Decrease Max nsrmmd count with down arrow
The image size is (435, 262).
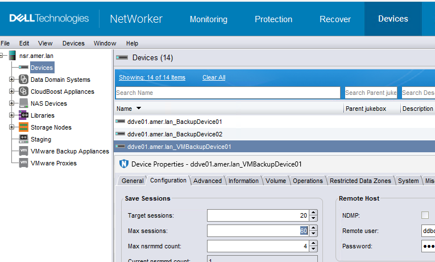(313, 249)
